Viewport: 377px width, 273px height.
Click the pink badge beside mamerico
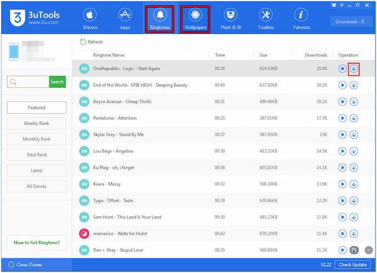[x=84, y=233]
